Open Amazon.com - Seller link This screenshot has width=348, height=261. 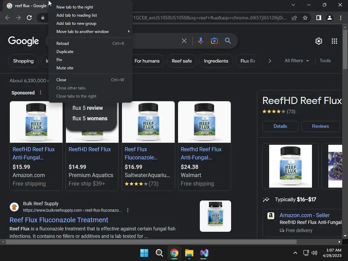[304, 215]
